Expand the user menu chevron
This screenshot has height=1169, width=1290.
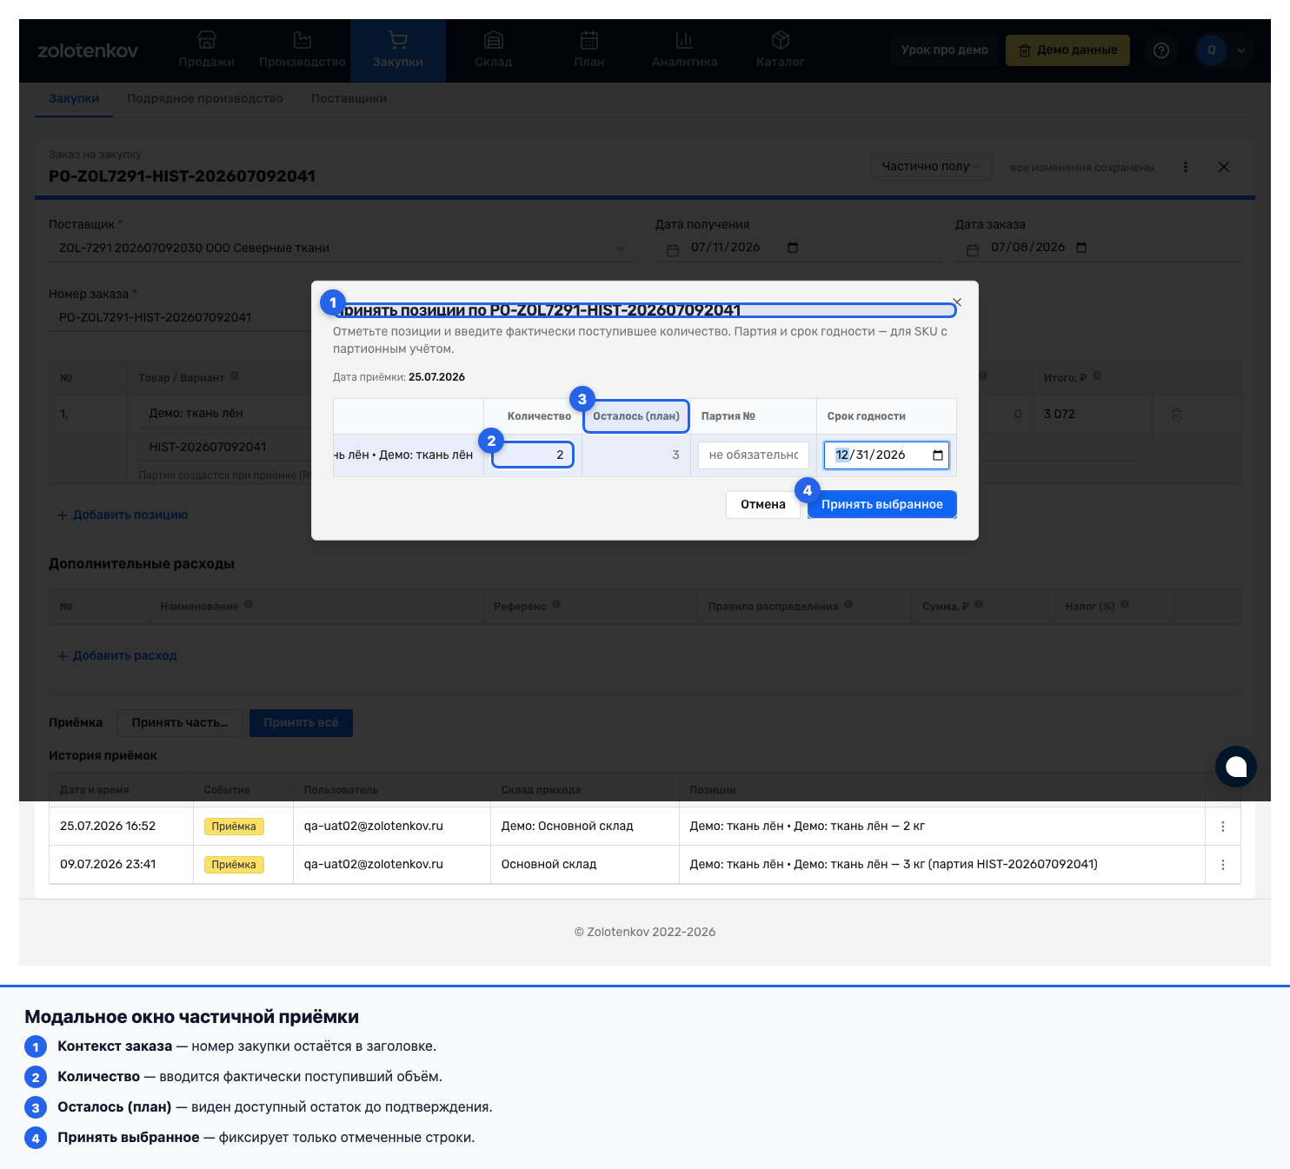[x=1241, y=50]
